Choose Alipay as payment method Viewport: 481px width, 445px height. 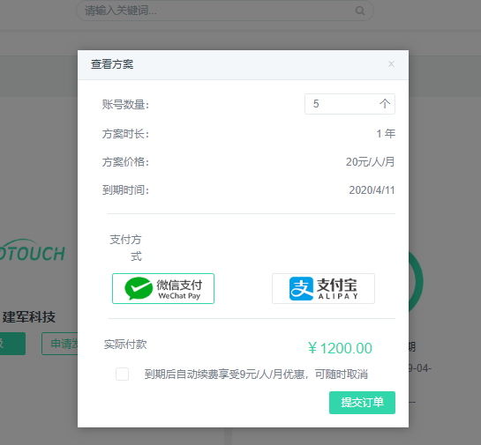(323, 288)
